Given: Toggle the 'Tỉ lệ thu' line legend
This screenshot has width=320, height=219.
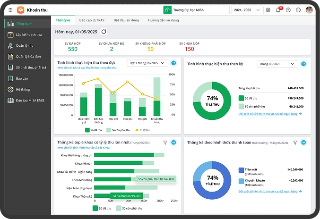Looking at the screenshot, I should tap(142, 130).
